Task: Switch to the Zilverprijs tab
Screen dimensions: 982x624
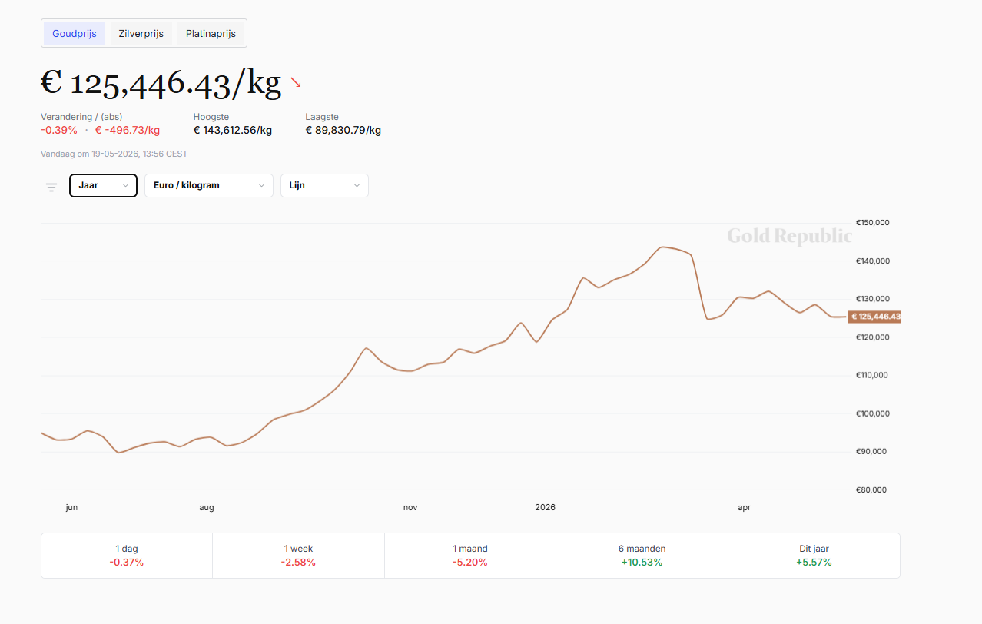Action: pyautogui.click(x=141, y=34)
